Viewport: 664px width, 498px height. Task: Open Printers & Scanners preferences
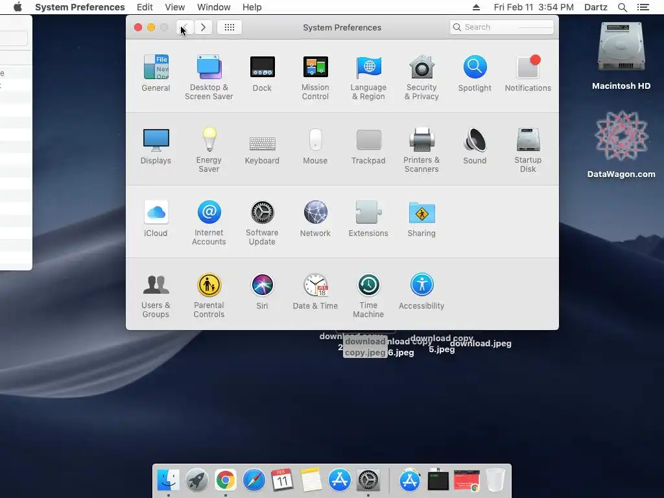tap(421, 150)
